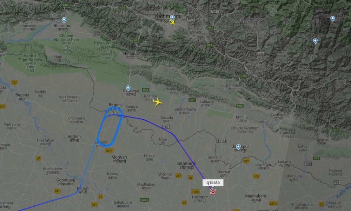The image size is (351, 211).
Task: Click the yellow plane near Kolhabi
Action: click(x=157, y=102)
